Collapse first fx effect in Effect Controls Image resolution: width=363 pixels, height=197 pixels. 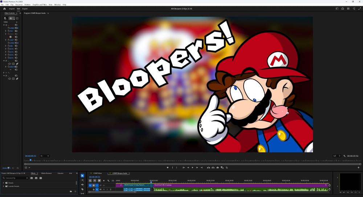point(4,25)
